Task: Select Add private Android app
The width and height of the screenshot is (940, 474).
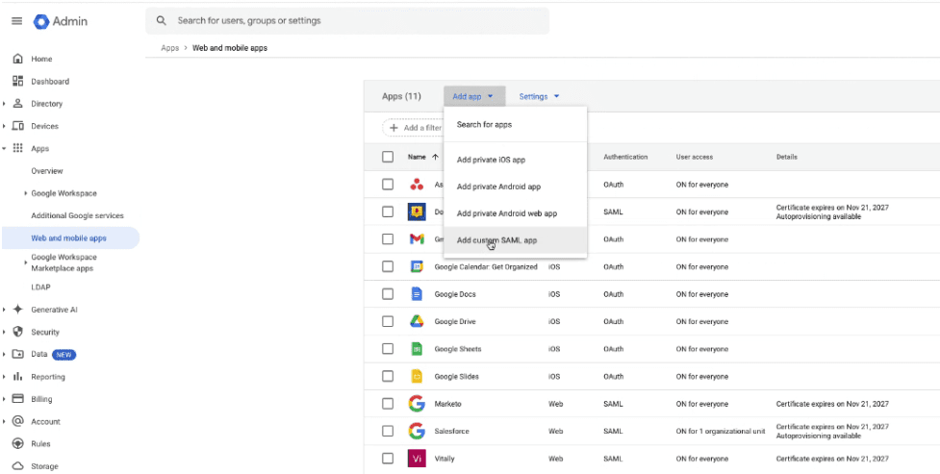Action: pyautogui.click(x=516, y=187)
